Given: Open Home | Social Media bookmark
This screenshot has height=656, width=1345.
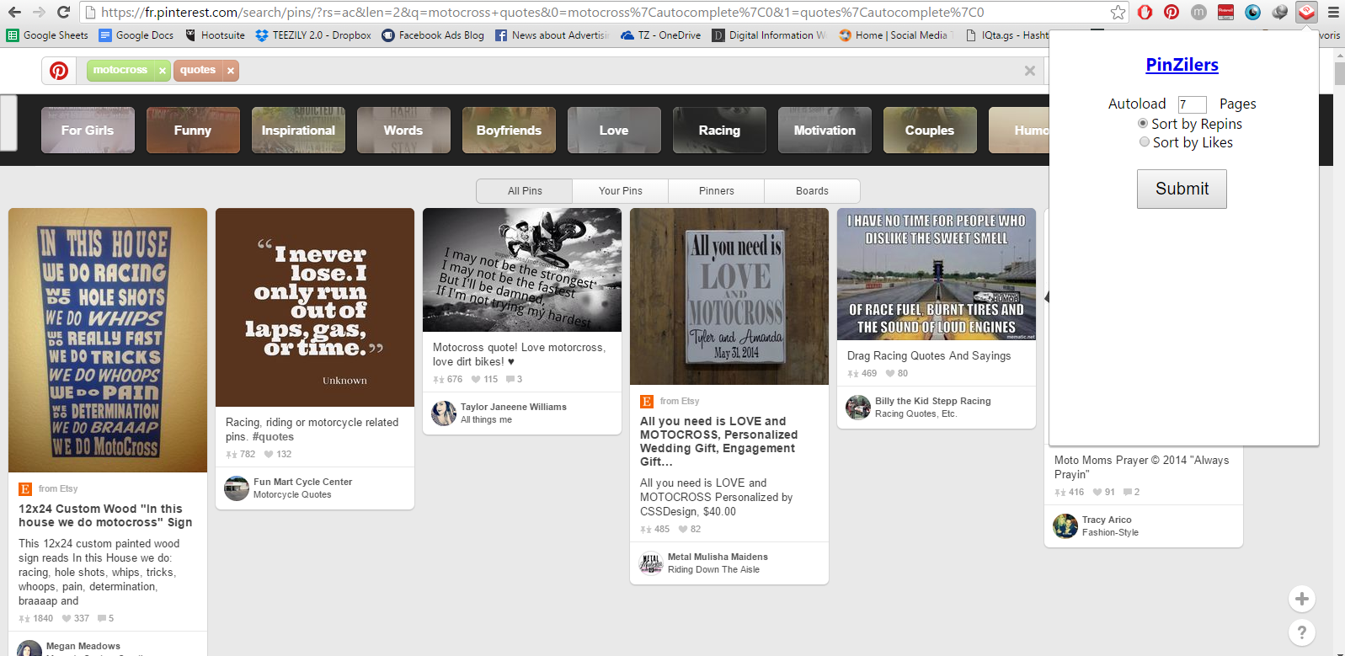Looking at the screenshot, I should pyautogui.click(x=896, y=35).
